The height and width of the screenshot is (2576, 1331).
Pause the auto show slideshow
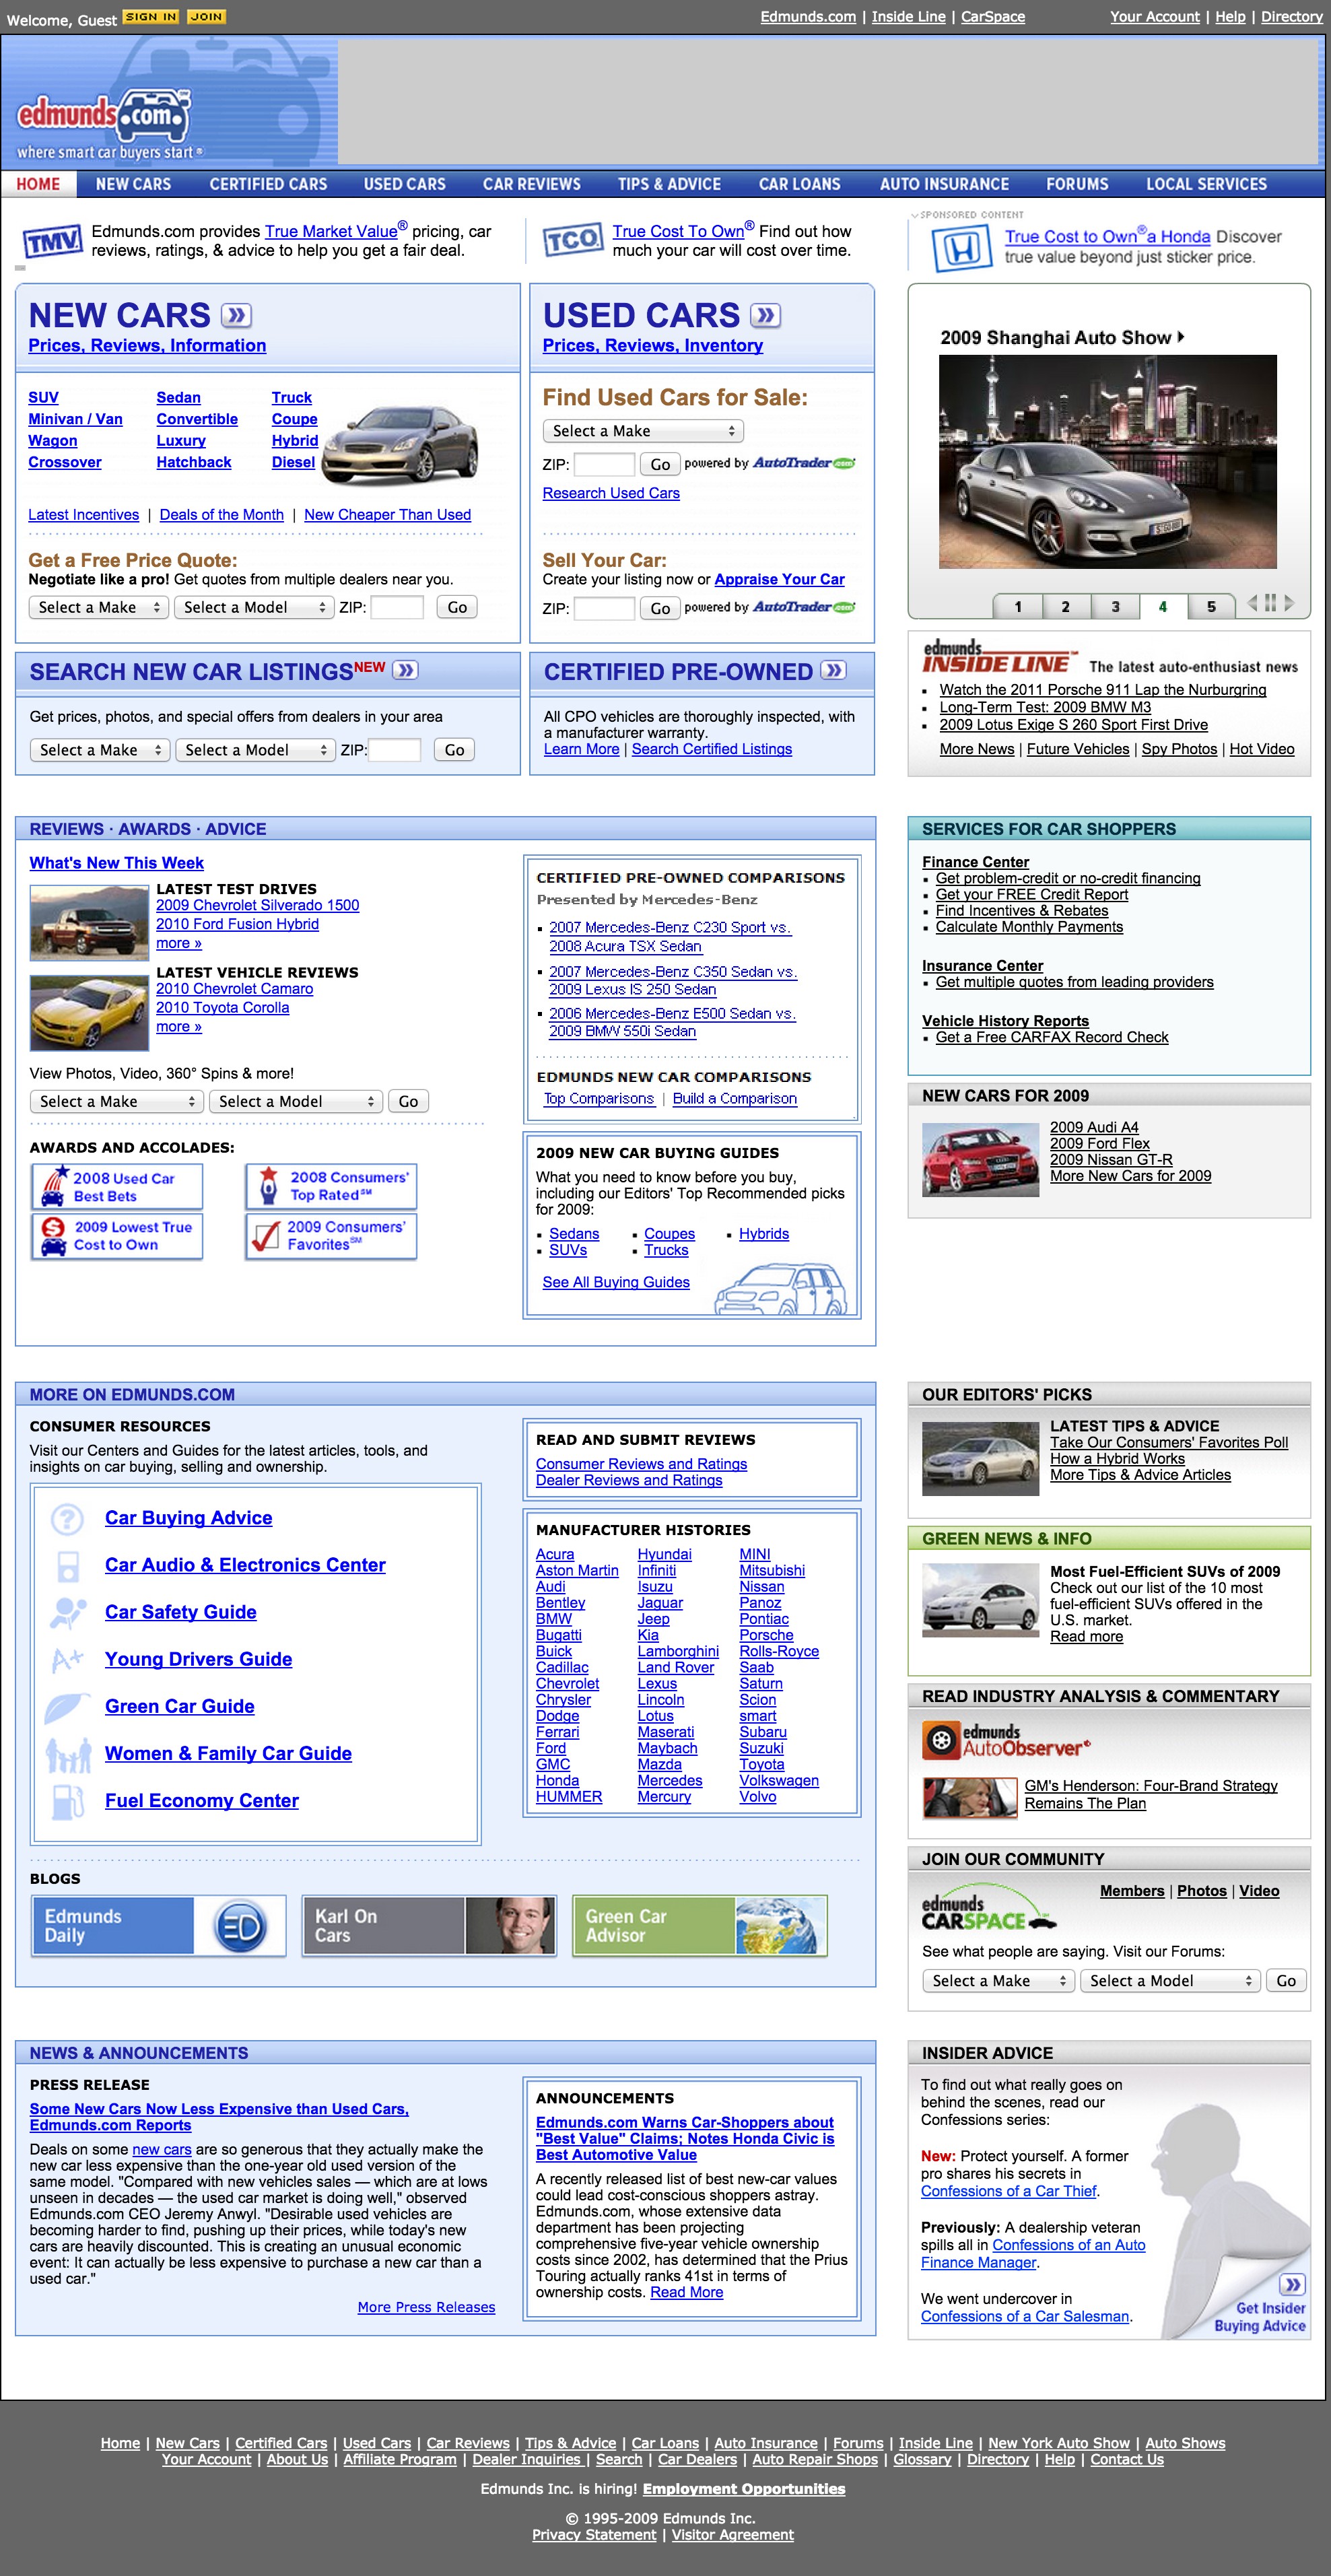pyautogui.click(x=1270, y=603)
